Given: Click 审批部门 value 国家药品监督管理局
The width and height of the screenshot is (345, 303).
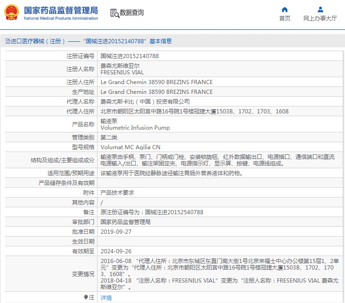Looking at the screenshot, I should (125, 222).
